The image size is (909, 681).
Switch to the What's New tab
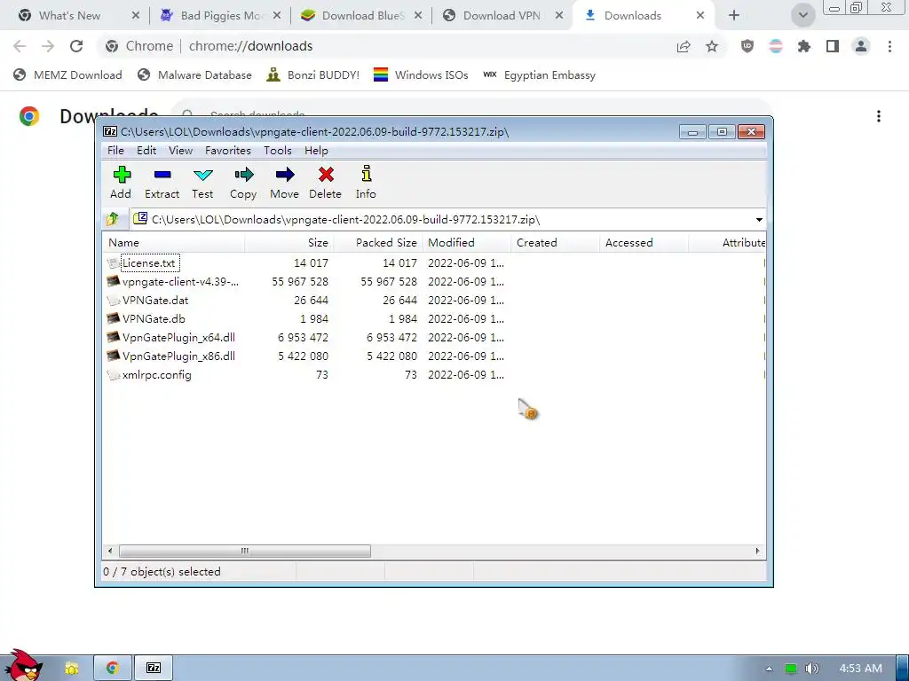coord(69,16)
